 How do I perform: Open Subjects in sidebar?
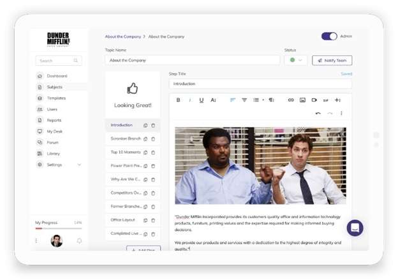tap(55, 87)
